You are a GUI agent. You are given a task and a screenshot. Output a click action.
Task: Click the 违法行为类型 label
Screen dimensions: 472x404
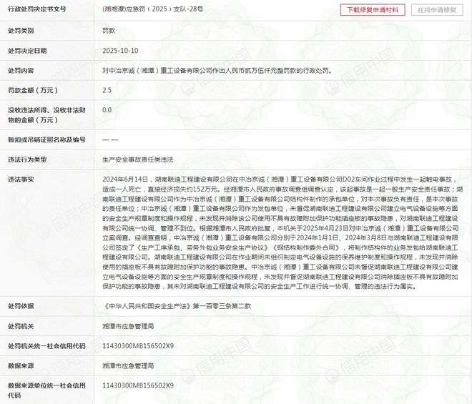tap(27, 159)
